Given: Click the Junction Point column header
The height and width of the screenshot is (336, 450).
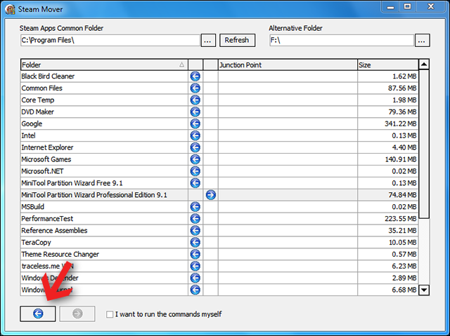Looking at the screenshot, I should (288, 65).
